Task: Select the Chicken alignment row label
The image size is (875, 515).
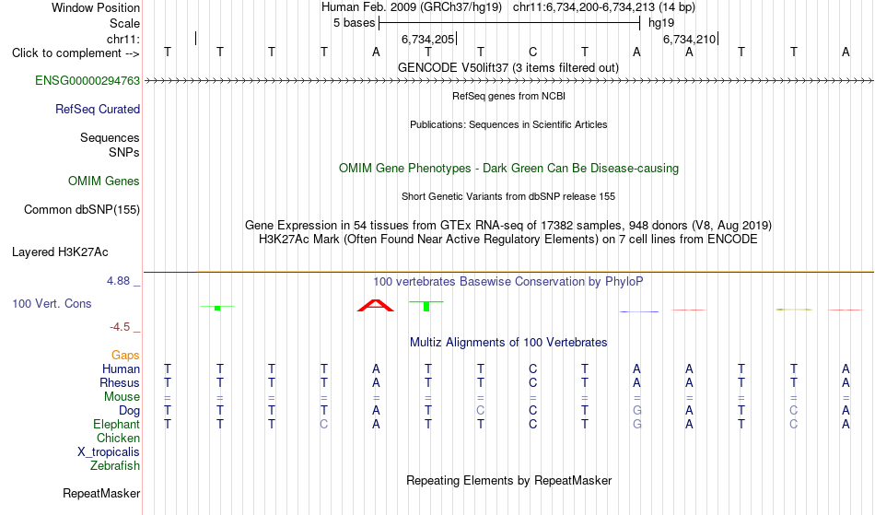Action: 118,438
